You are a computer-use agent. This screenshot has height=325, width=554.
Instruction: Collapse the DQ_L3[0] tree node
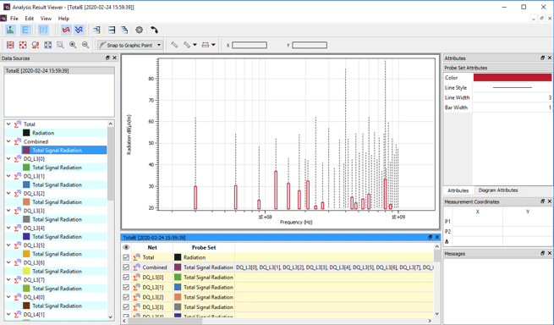pos(8,159)
